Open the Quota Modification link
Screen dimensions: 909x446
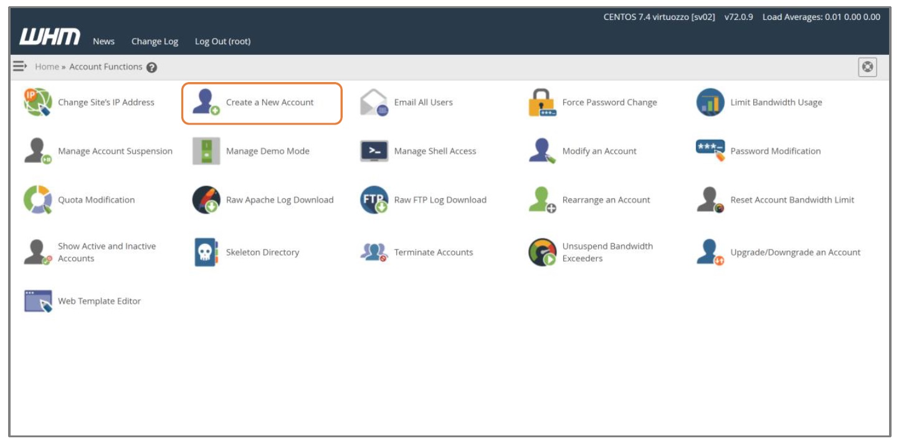coord(97,200)
